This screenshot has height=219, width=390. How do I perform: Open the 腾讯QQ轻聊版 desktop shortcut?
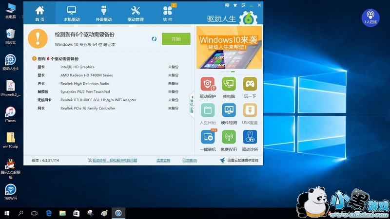10,168
